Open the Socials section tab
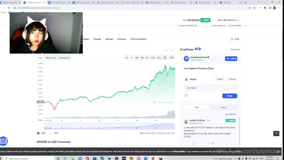 [97, 39]
